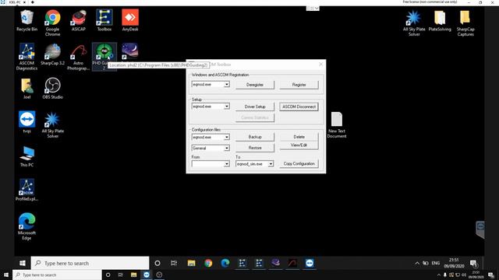This screenshot has height=280, width=499.
Task: Click the Delete button
Action: click(299, 137)
